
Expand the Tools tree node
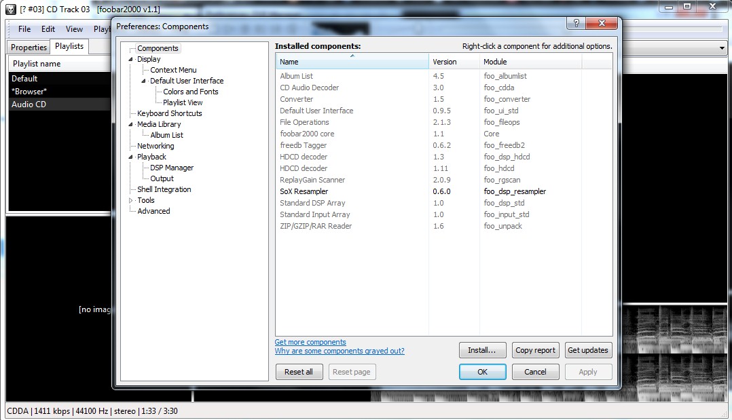[x=130, y=200]
